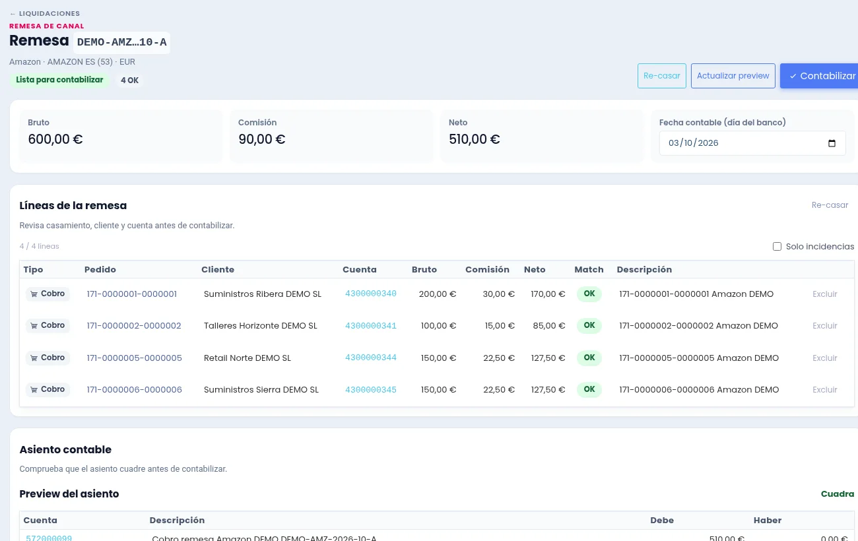Click the Neto total 510,00 €
858x541 pixels.
point(475,139)
